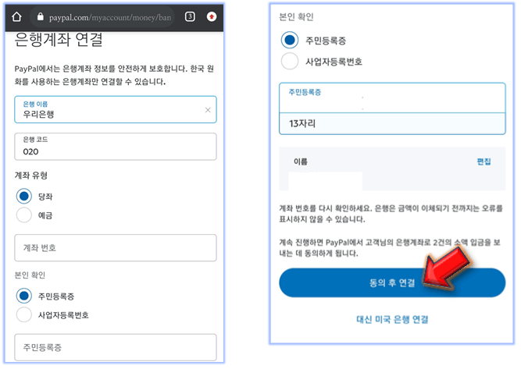Image resolution: width=521 pixels, height=369 pixels.
Task: Clear the 은행 이름 field with X icon
Action: point(208,110)
